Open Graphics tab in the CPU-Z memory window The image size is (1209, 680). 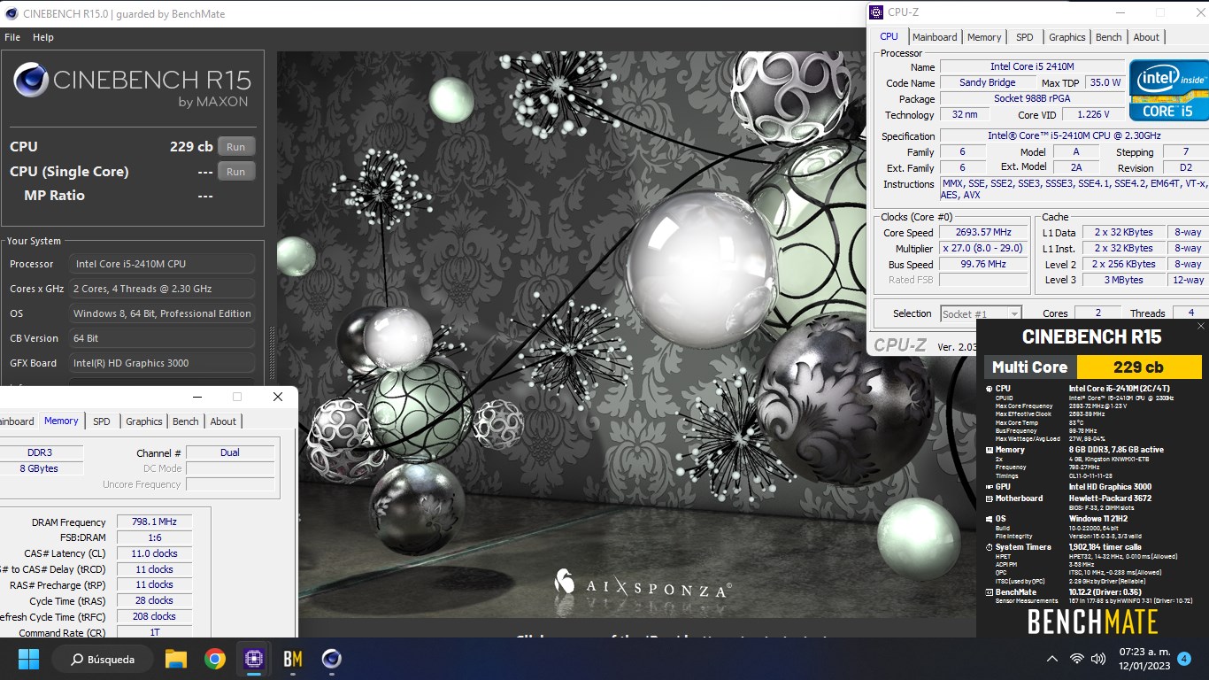(x=144, y=421)
